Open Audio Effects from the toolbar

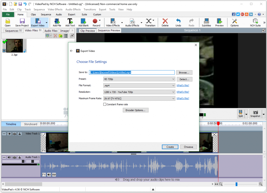tap(132, 22)
